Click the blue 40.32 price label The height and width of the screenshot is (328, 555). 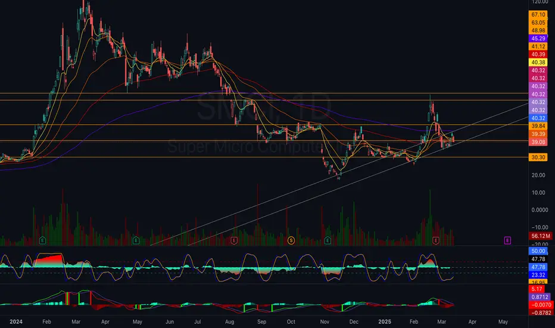coord(538,118)
